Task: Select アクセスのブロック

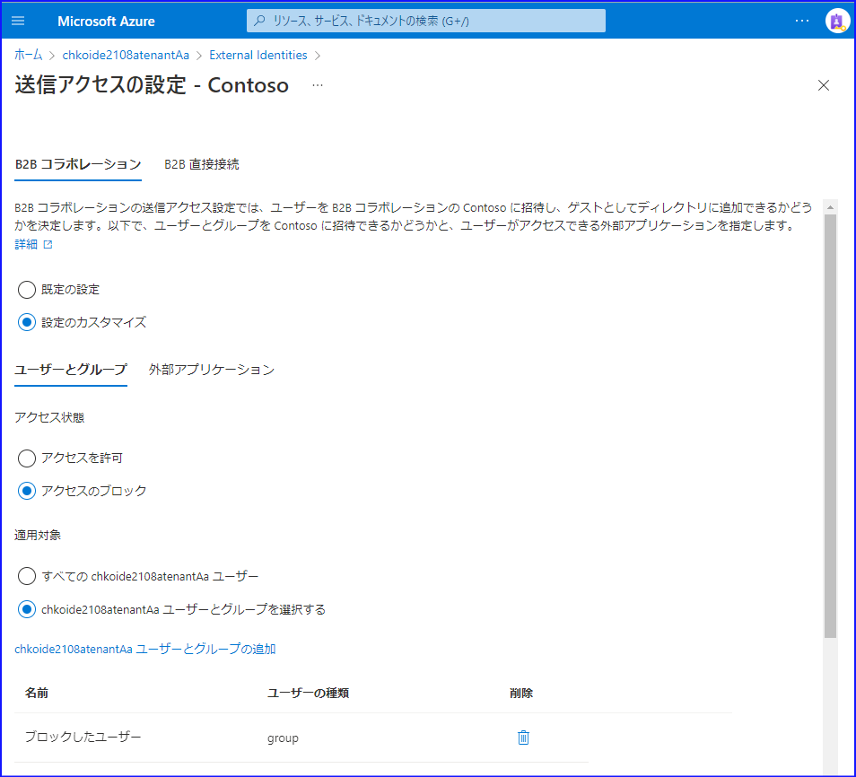Action: 26,490
